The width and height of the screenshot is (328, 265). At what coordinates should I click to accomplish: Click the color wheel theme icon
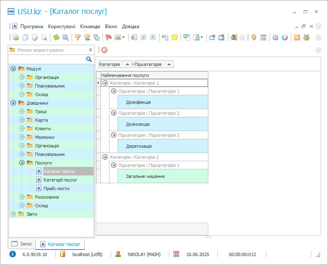tap(285, 37)
